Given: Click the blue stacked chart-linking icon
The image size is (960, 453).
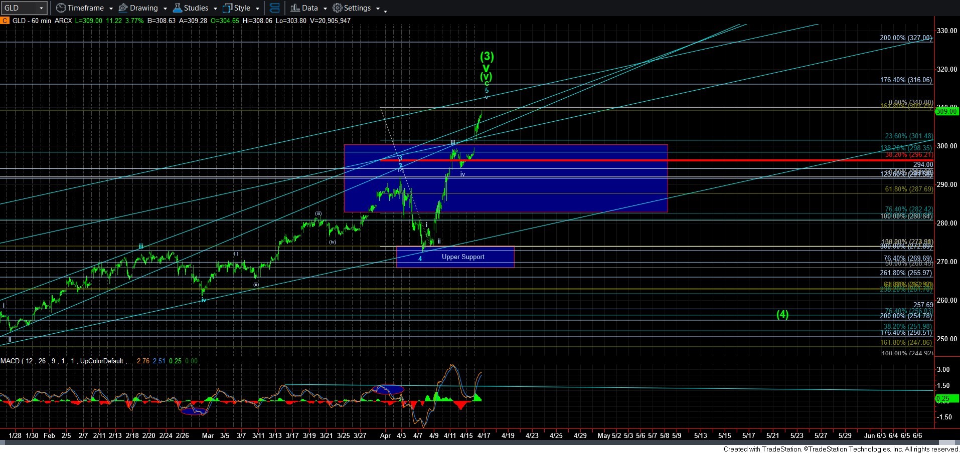Looking at the screenshot, I should point(274,8).
